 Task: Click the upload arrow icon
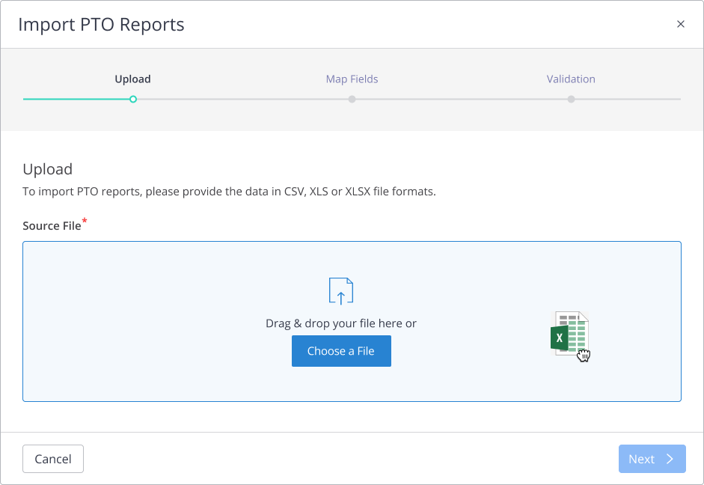coord(341,290)
